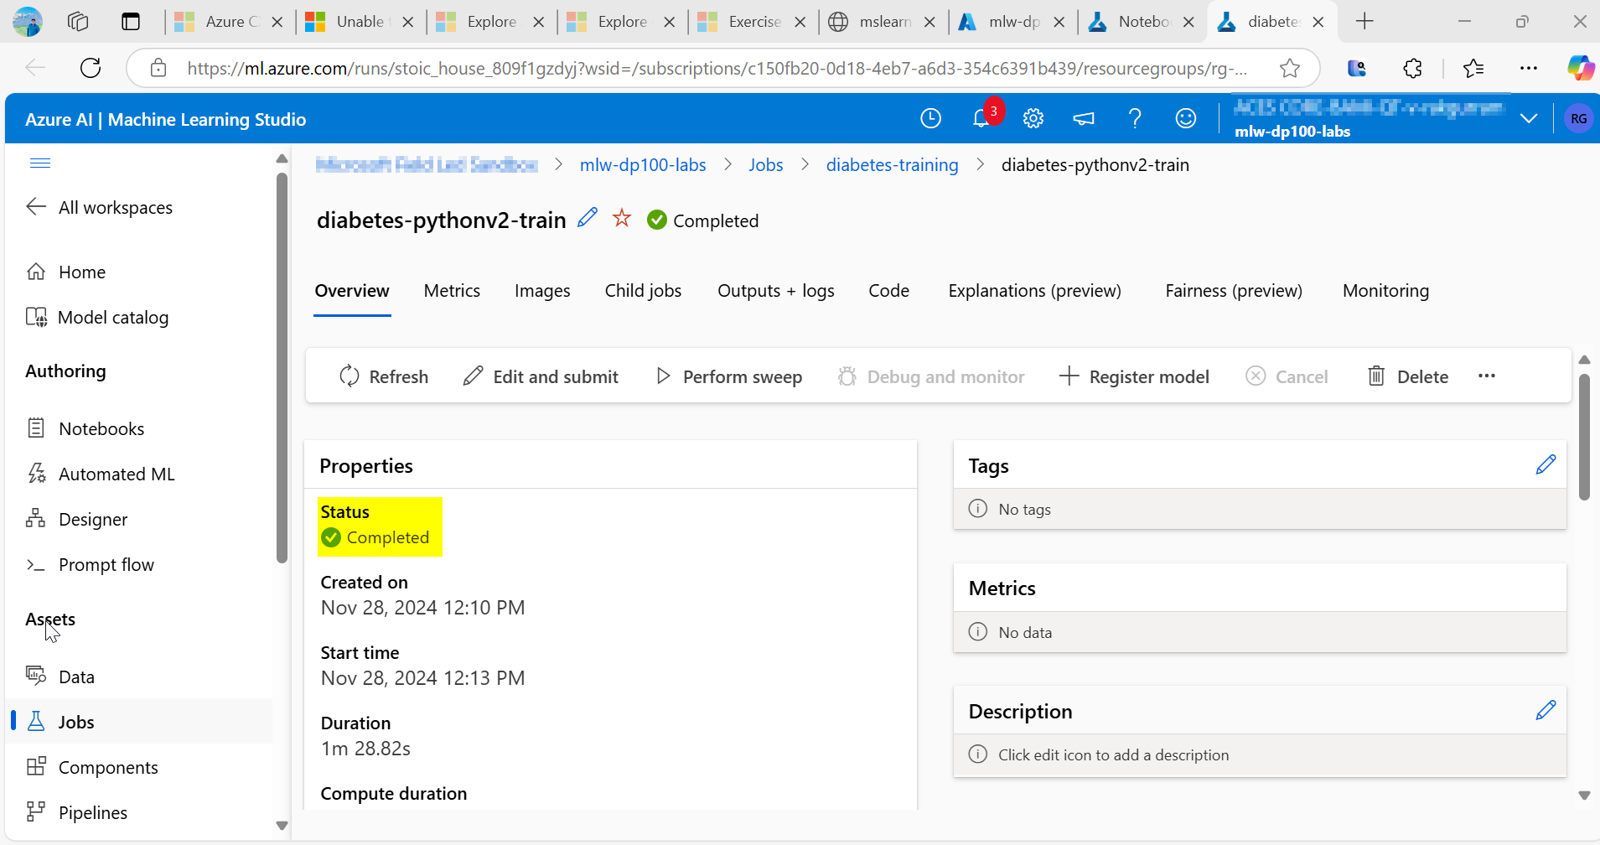Image resolution: width=1600 pixels, height=845 pixels.
Task: Open the Copilot icon in browser toolbar
Action: (x=1581, y=68)
